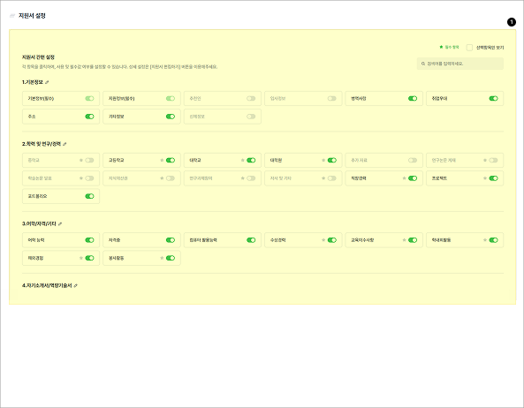Image resolution: width=524 pixels, height=408 pixels.
Task: Turn off the 주소 toggle
Action: pos(89,117)
